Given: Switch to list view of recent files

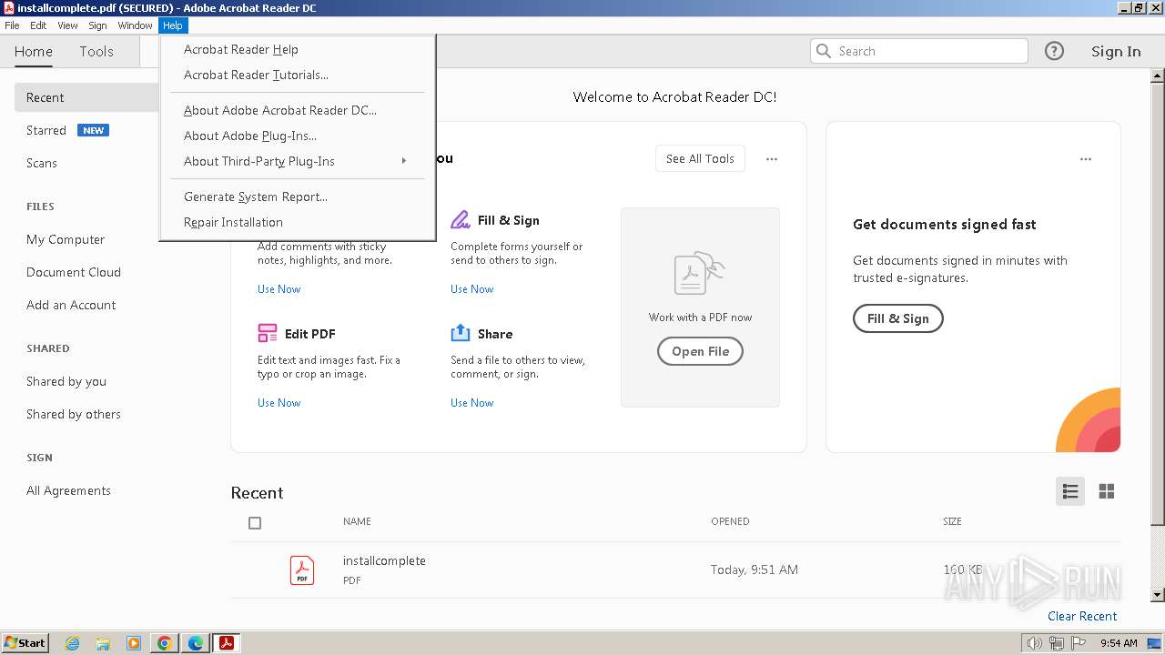Looking at the screenshot, I should pyautogui.click(x=1070, y=491).
